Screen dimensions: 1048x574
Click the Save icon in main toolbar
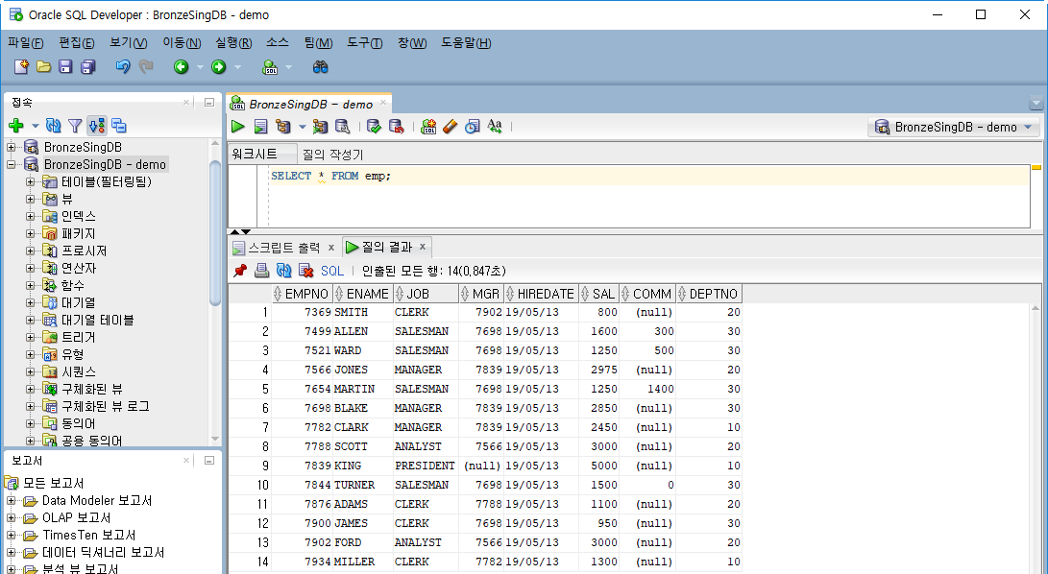click(65, 67)
